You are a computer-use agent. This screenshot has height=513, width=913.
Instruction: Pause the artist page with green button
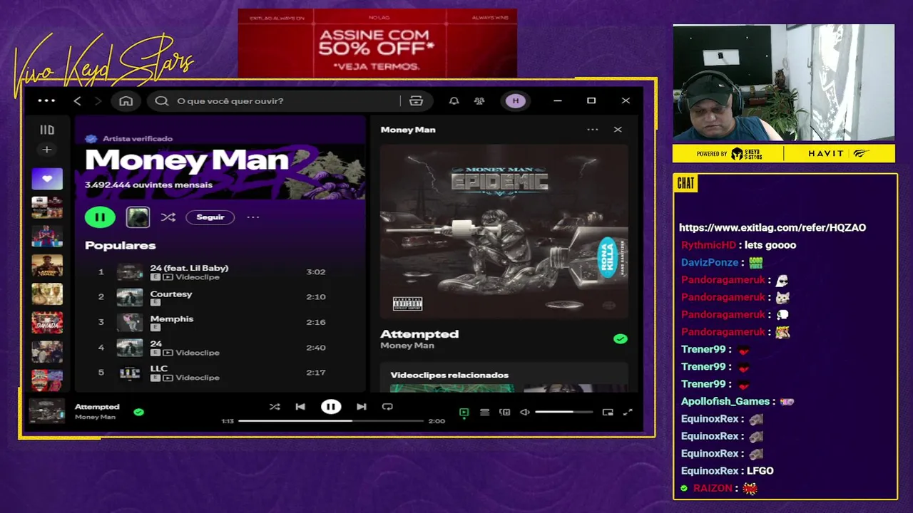[100, 217]
